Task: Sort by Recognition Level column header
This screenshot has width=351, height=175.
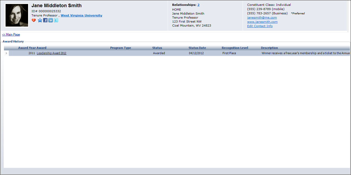Action: coord(235,48)
